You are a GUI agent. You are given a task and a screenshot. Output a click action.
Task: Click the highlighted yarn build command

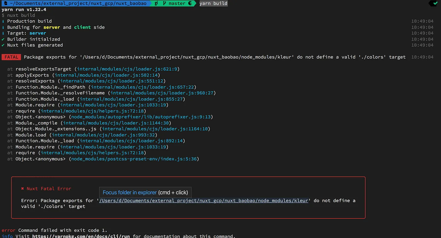[213, 3]
